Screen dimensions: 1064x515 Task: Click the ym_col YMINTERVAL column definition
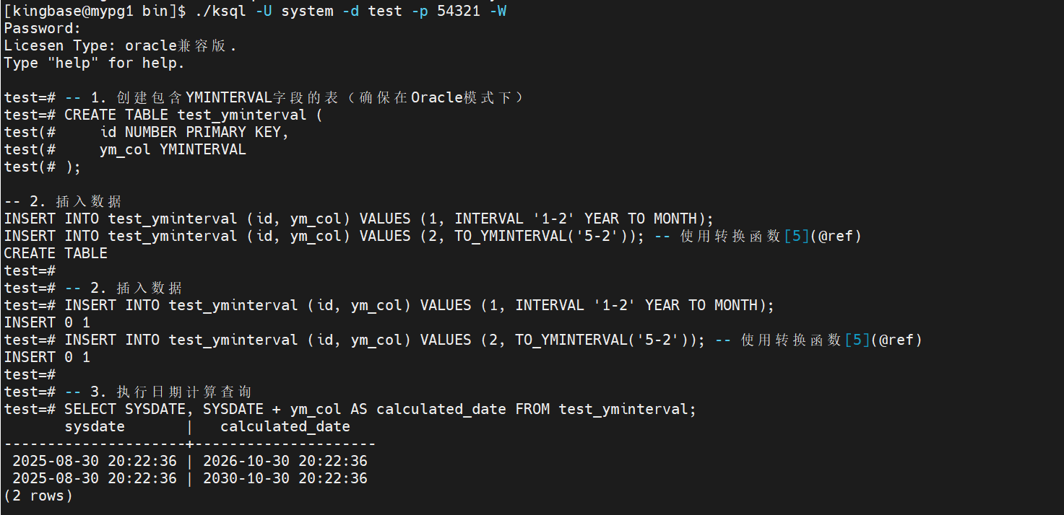(x=173, y=149)
